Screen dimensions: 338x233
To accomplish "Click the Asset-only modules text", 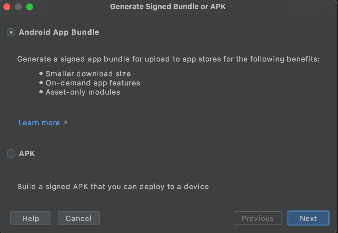I will click(83, 92).
